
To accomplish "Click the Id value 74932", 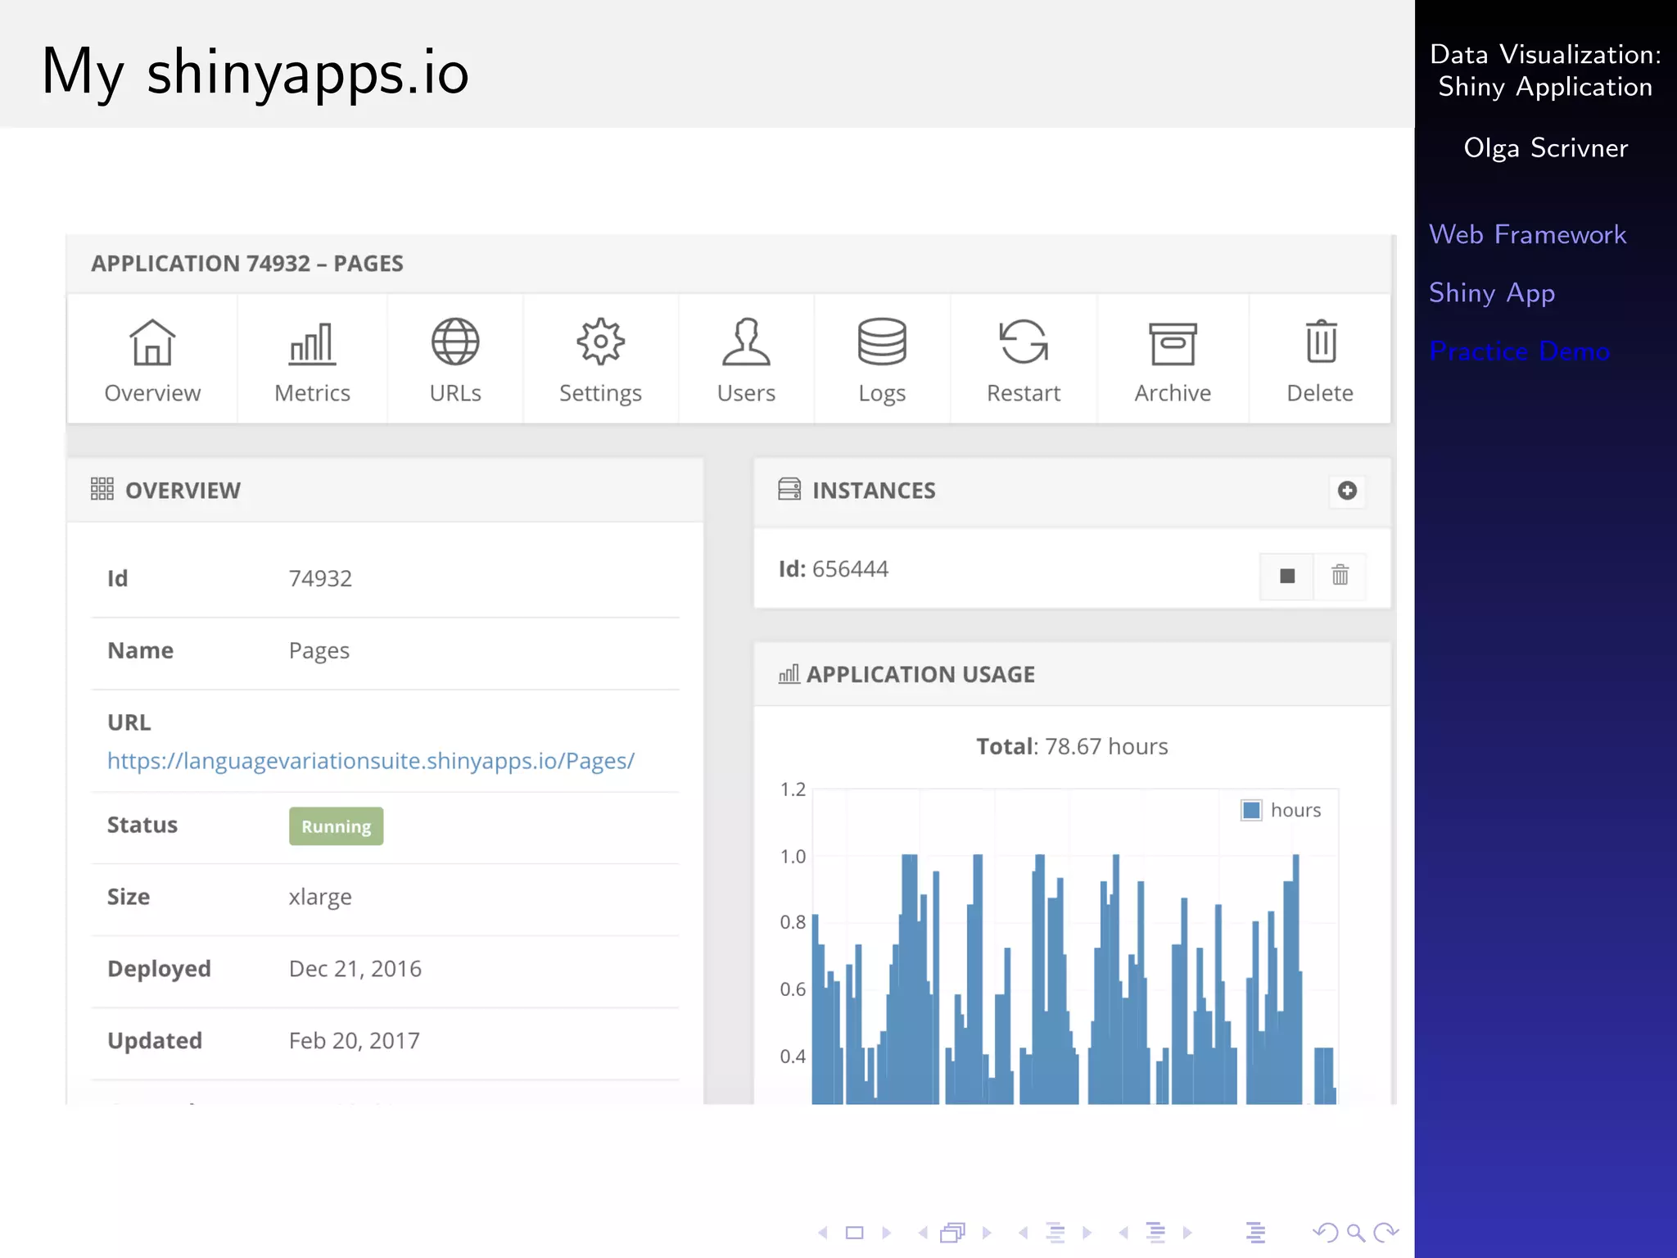I will click(x=320, y=578).
